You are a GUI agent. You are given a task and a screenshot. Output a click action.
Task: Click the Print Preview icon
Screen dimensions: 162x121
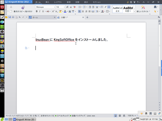tap(16, 17)
